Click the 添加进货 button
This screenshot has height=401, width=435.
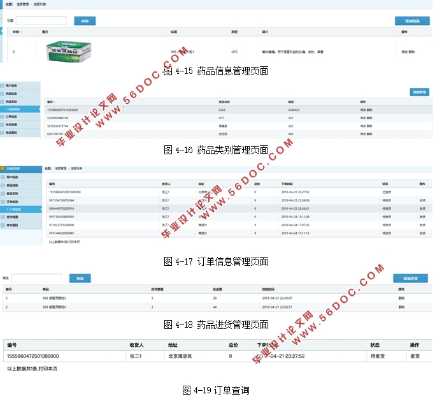coord(410,279)
